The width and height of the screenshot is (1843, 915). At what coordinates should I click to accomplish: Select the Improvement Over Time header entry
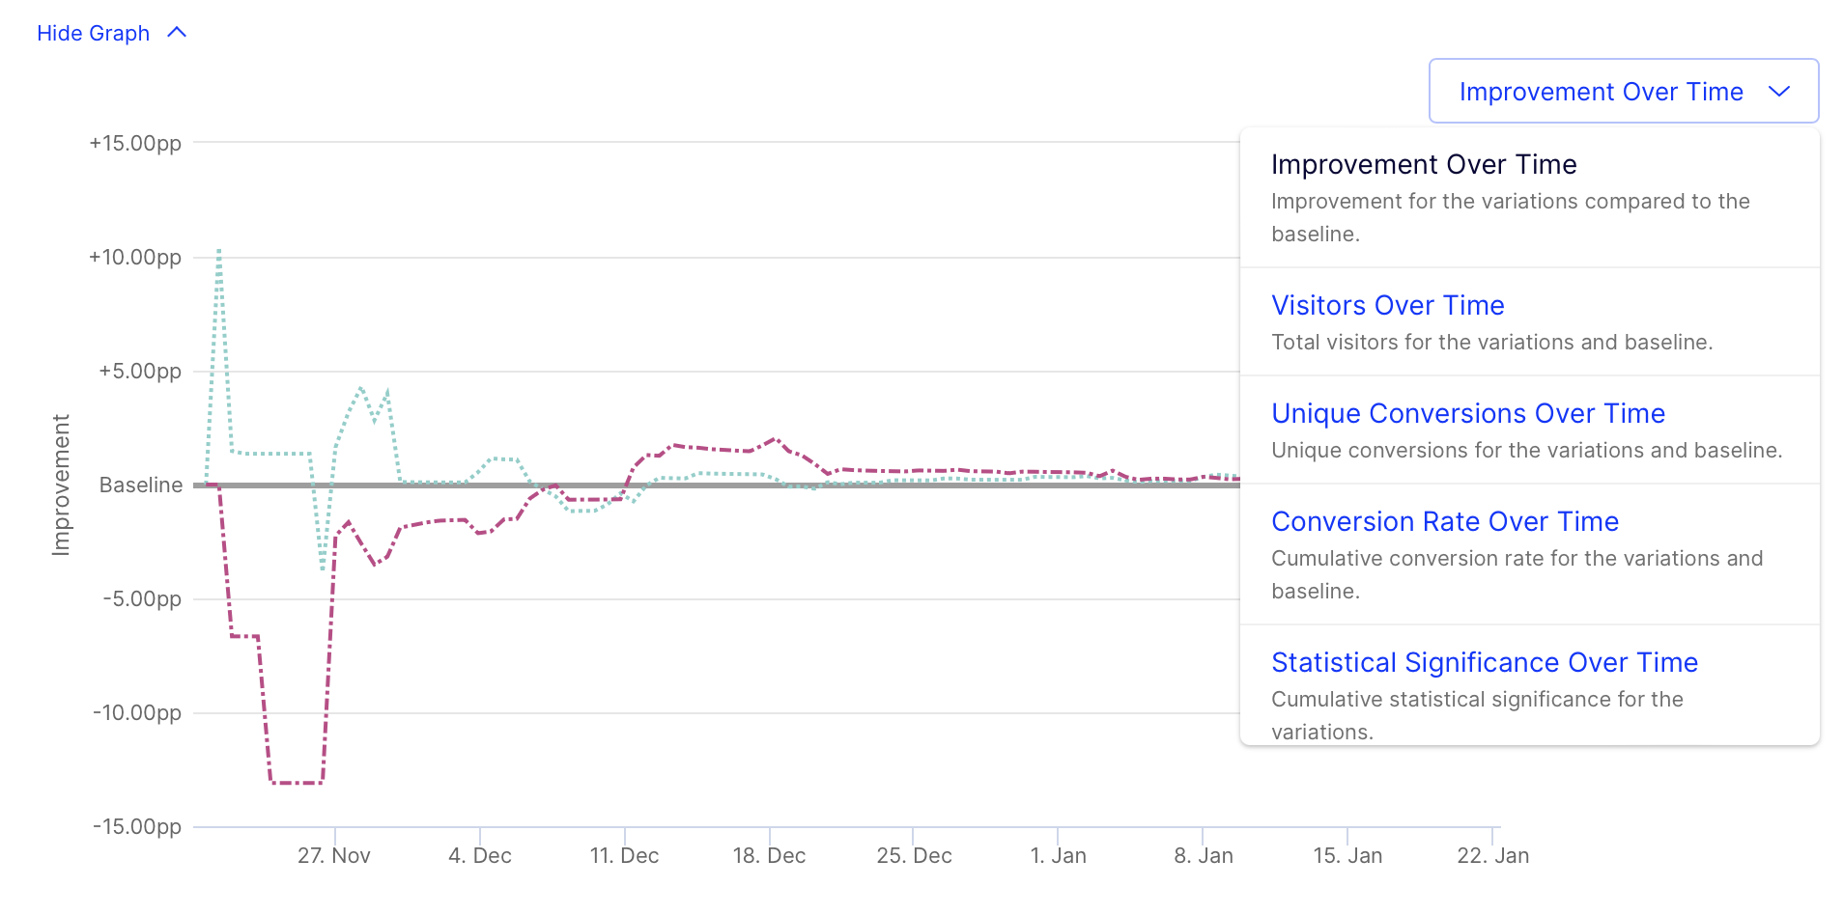point(1424,164)
